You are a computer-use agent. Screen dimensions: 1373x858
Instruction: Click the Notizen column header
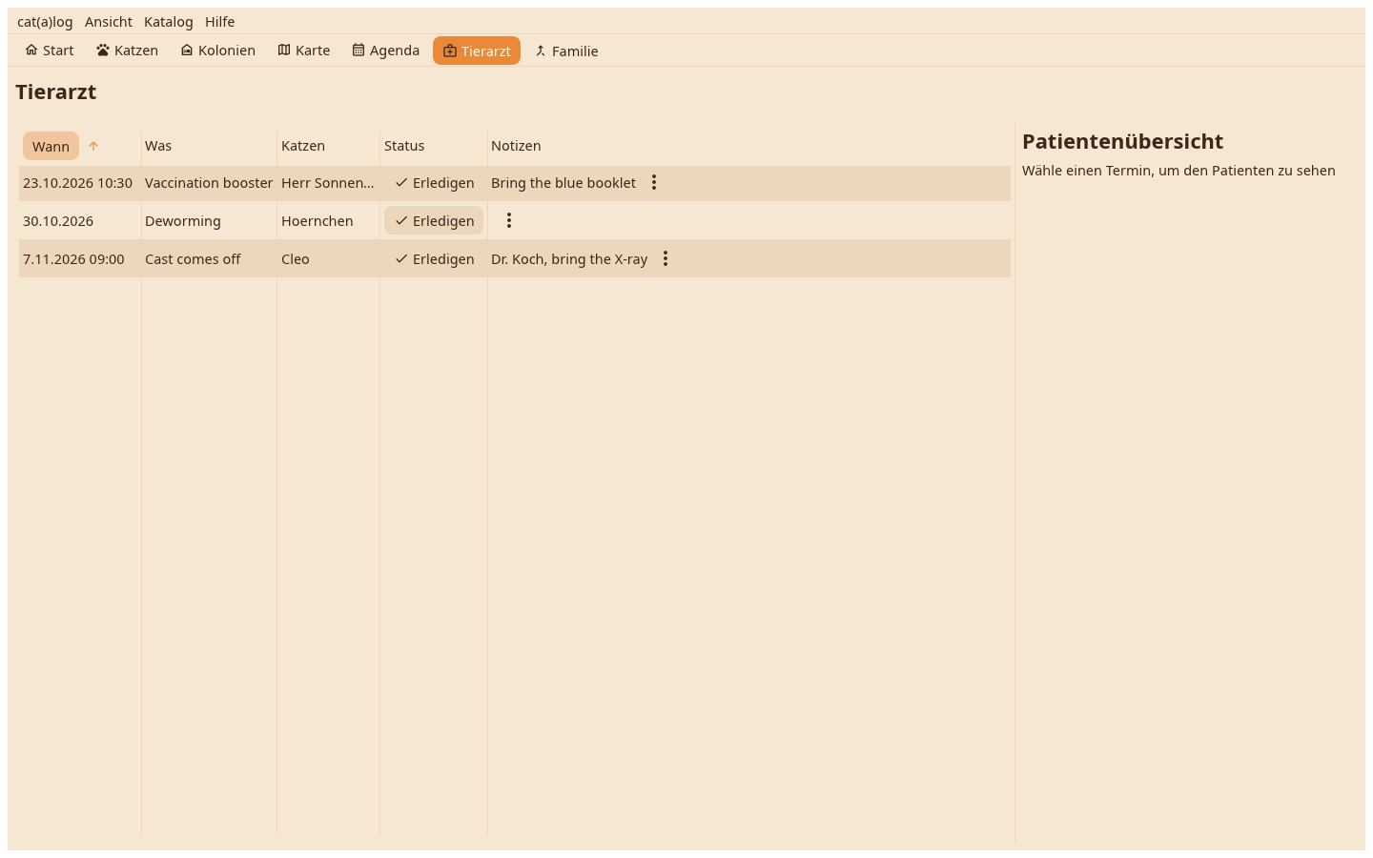[516, 146]
